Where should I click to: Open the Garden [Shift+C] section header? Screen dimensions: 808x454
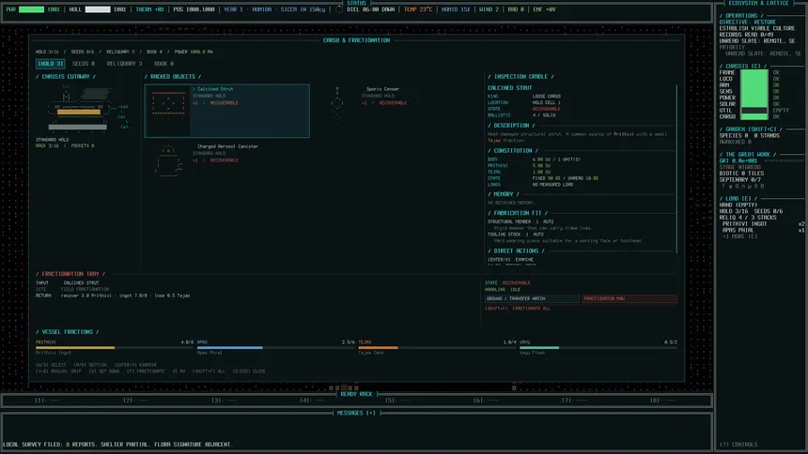751,129
